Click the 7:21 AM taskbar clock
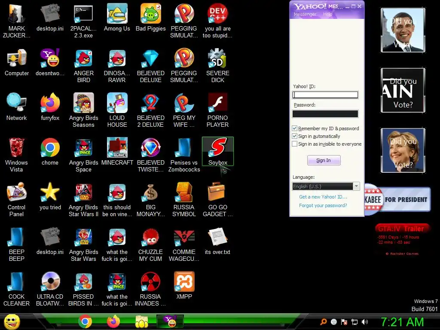 (402, 322)
